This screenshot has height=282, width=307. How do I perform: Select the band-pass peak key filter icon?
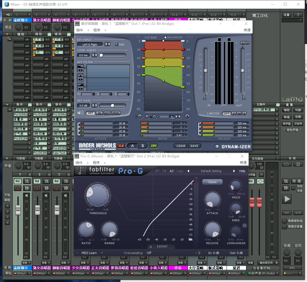[80, 77]
